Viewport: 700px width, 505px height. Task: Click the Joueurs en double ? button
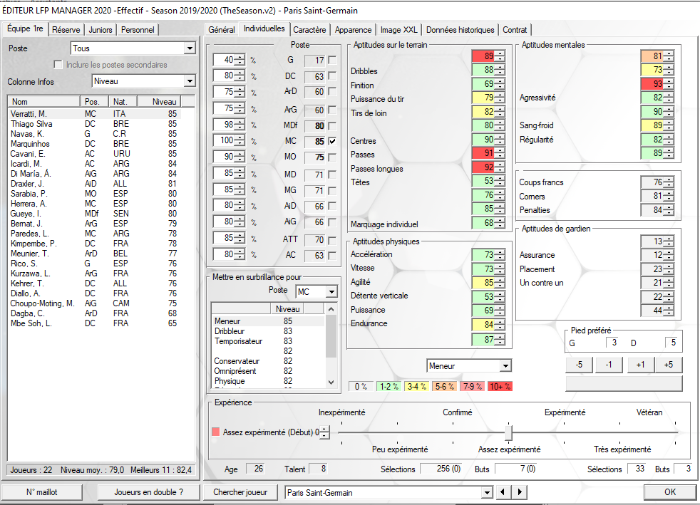click(x=149, y=492)
